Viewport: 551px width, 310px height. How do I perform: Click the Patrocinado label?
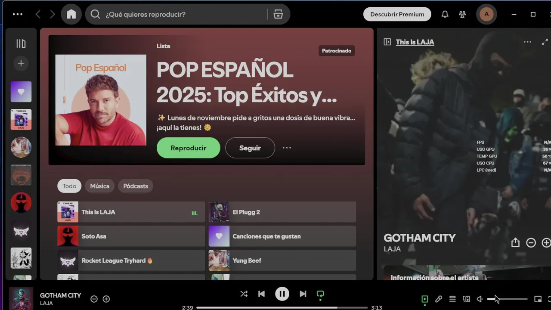pyautogui.click(x=337, y=51)
